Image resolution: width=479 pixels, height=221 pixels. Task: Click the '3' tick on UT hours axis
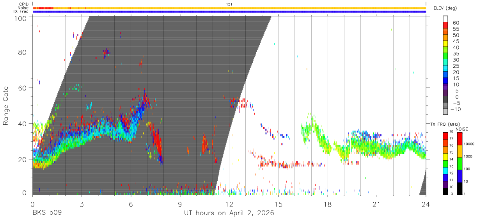pos(82,204)
